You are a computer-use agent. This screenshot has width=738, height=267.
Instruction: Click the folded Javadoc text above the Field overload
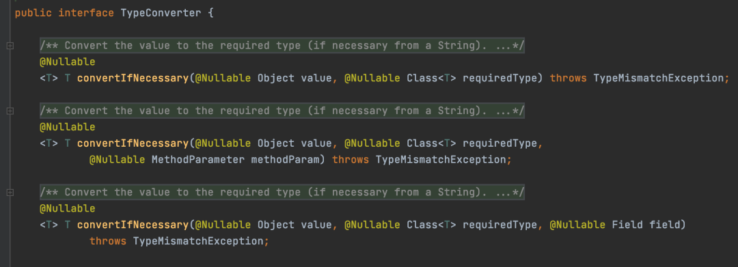(x=282, y=192)
